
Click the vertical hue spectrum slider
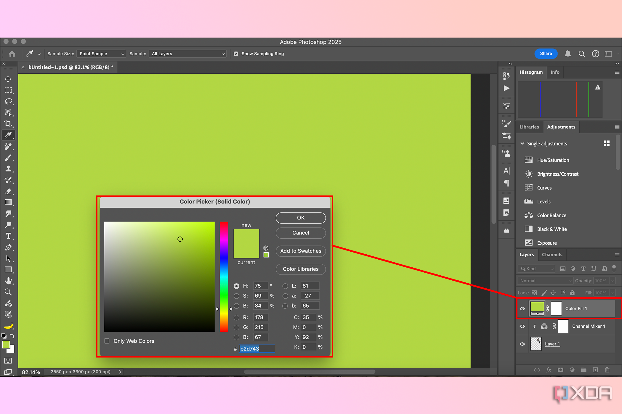(x=224, y=277)
